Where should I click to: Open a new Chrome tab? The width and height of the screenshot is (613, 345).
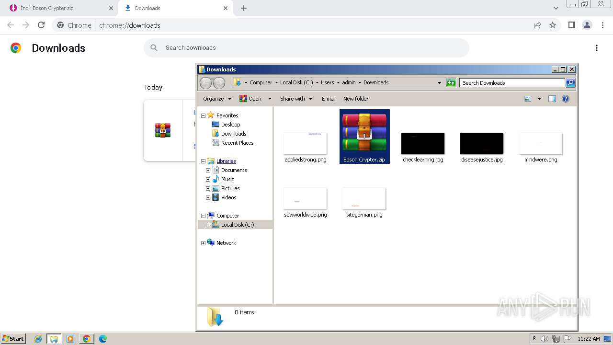[x=244, y=8]
